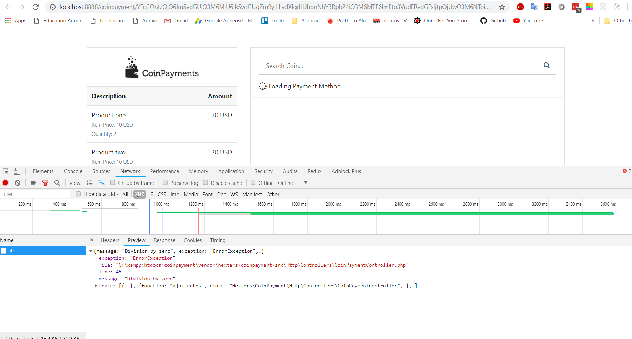The image size is (632, 339).
Task: Enable the Preserve log checkbox
Action: pos(165,183)
